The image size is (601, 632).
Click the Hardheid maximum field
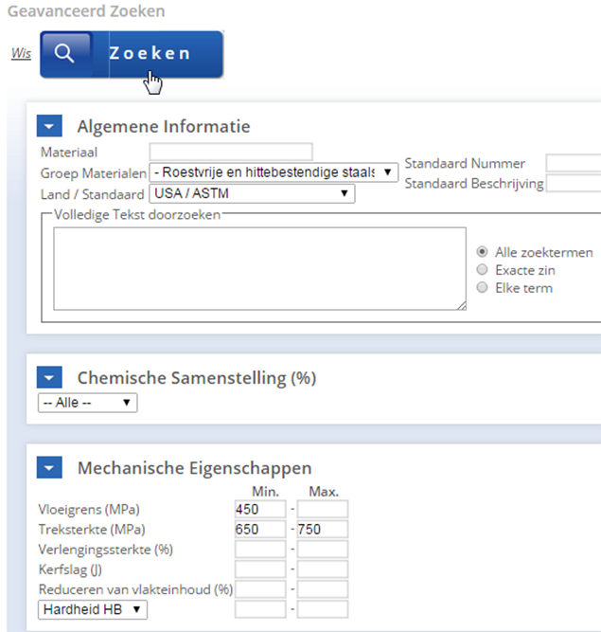coord(323,609)
